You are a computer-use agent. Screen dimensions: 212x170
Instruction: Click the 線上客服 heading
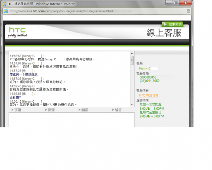(164, 33)
